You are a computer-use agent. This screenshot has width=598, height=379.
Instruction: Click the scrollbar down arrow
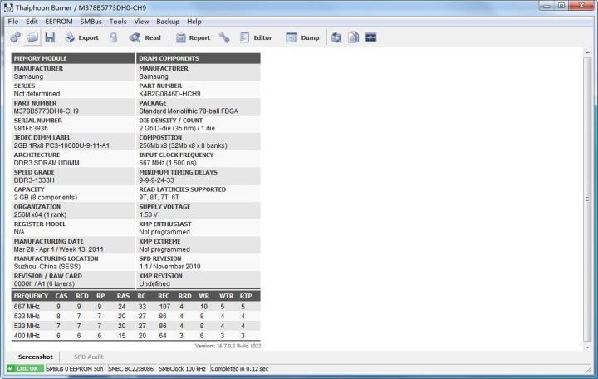pos(587,347)
